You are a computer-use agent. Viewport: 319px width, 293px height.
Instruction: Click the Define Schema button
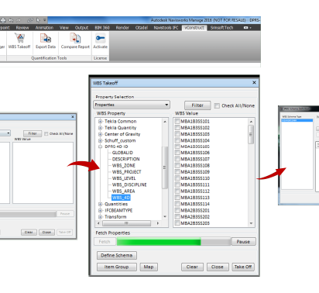point(117,255)
